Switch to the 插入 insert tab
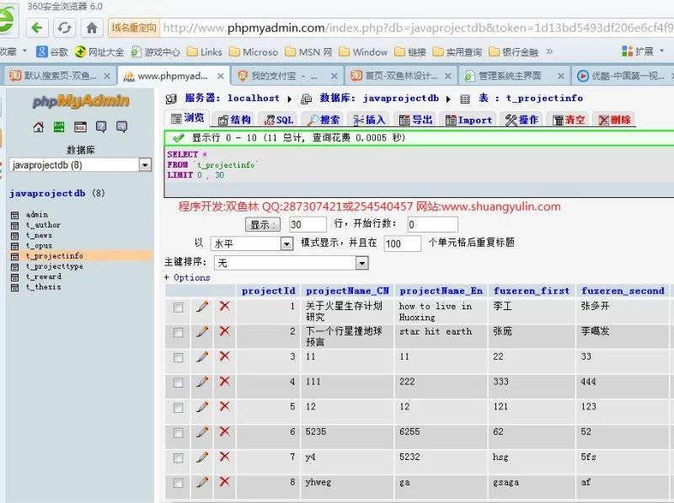 click(369, 120)
